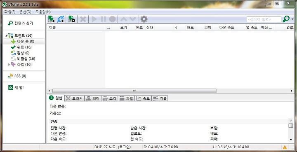The image size is (297, 152).
Task: Select RSS (0) feeds item
Action: tap(17, 76)
